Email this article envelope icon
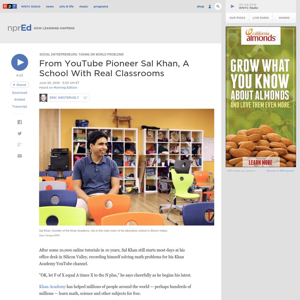 pos(19,156)
